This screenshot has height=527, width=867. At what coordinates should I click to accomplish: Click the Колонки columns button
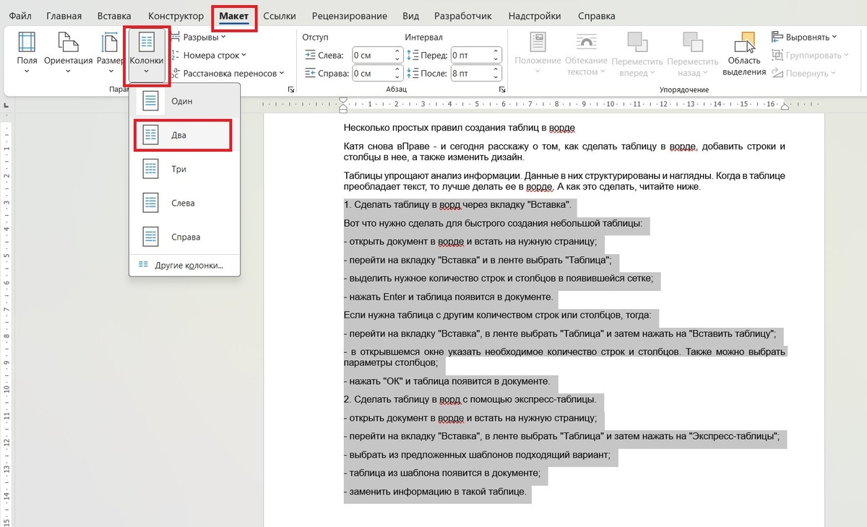147,56
